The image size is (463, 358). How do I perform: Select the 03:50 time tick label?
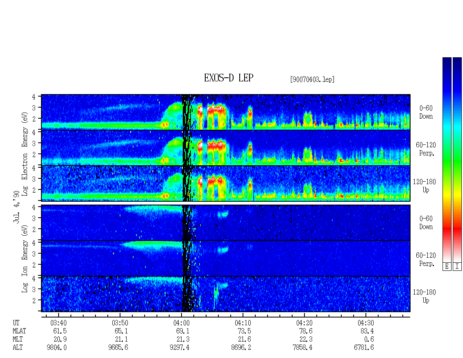click(x=120, y=323)
